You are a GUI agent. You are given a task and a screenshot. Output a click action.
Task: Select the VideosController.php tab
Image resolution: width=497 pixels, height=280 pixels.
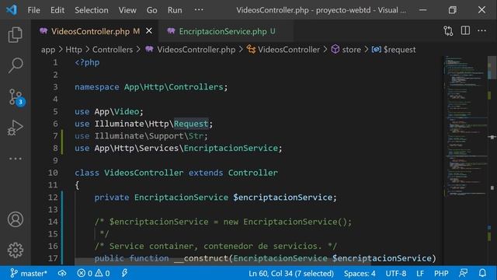pyautogui.click(x=95, y=31)
